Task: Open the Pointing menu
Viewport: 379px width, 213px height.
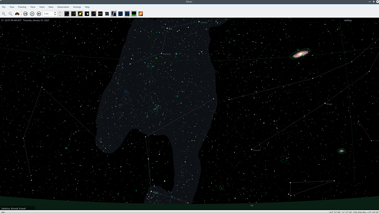Action: [22, 7]
